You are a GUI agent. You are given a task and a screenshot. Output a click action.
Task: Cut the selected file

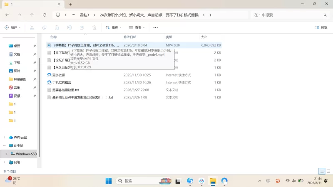[32, 27]
